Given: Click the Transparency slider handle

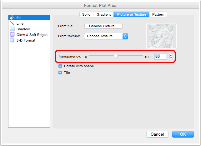Looking at the screenshot, I should point(116,56).
